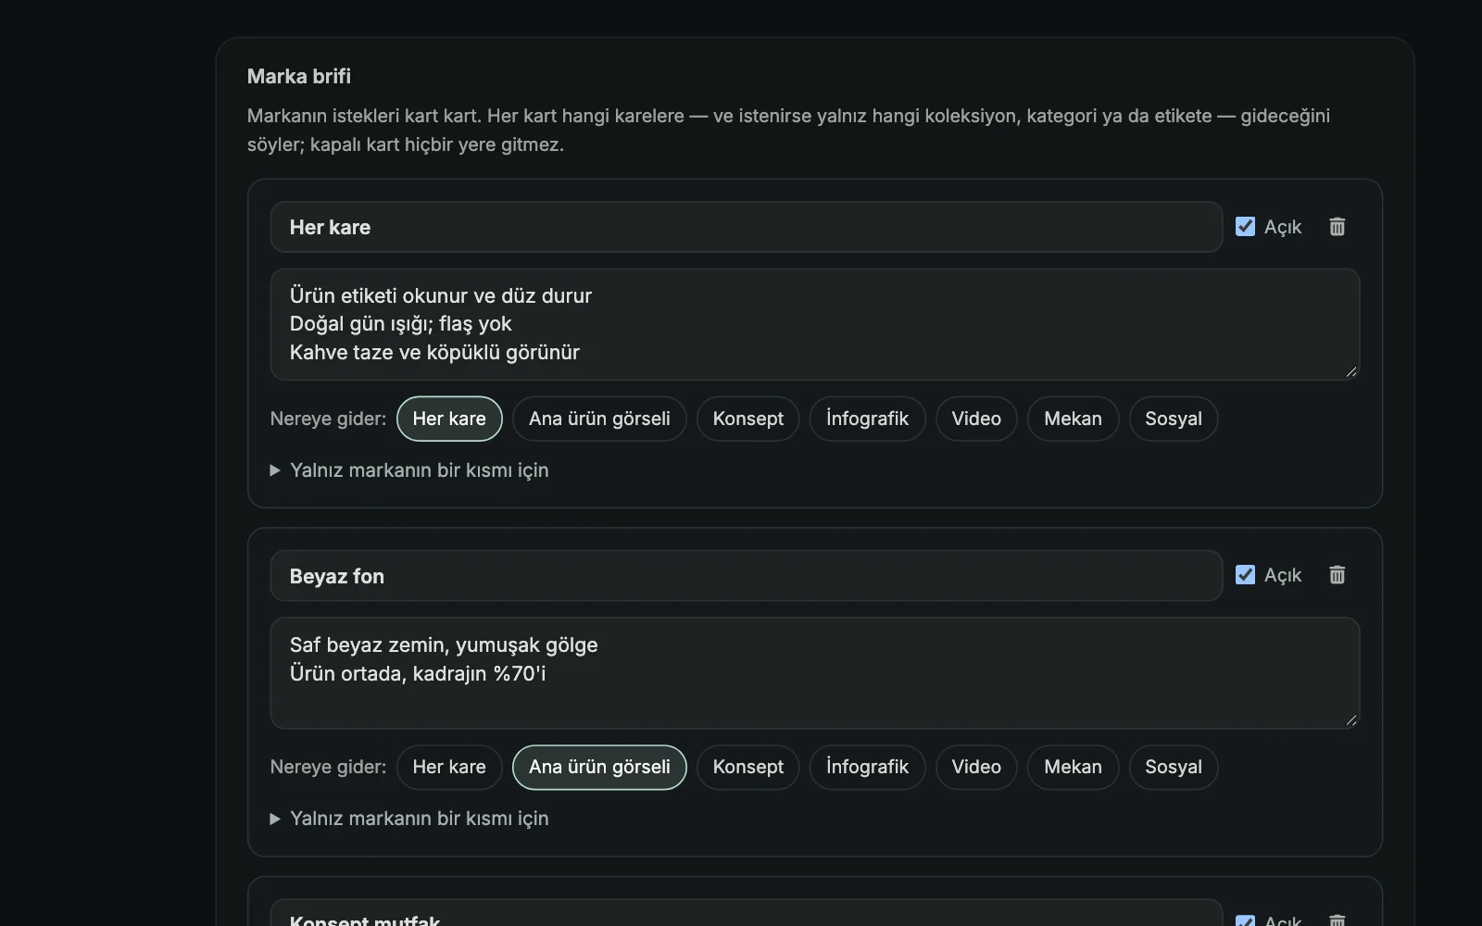Screen dimensions: 1482x926
Task: Toggle Mekan target in the Beyaz fon card
Action: 1073,767
